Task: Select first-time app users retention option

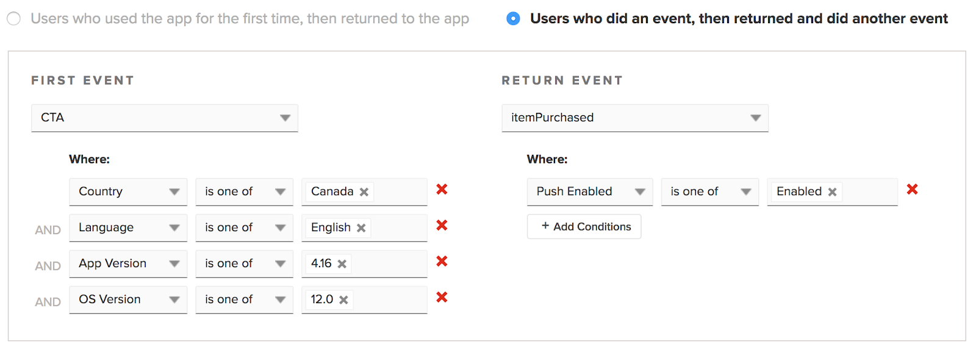Action: pyautogui.click(x=14, y=19)
